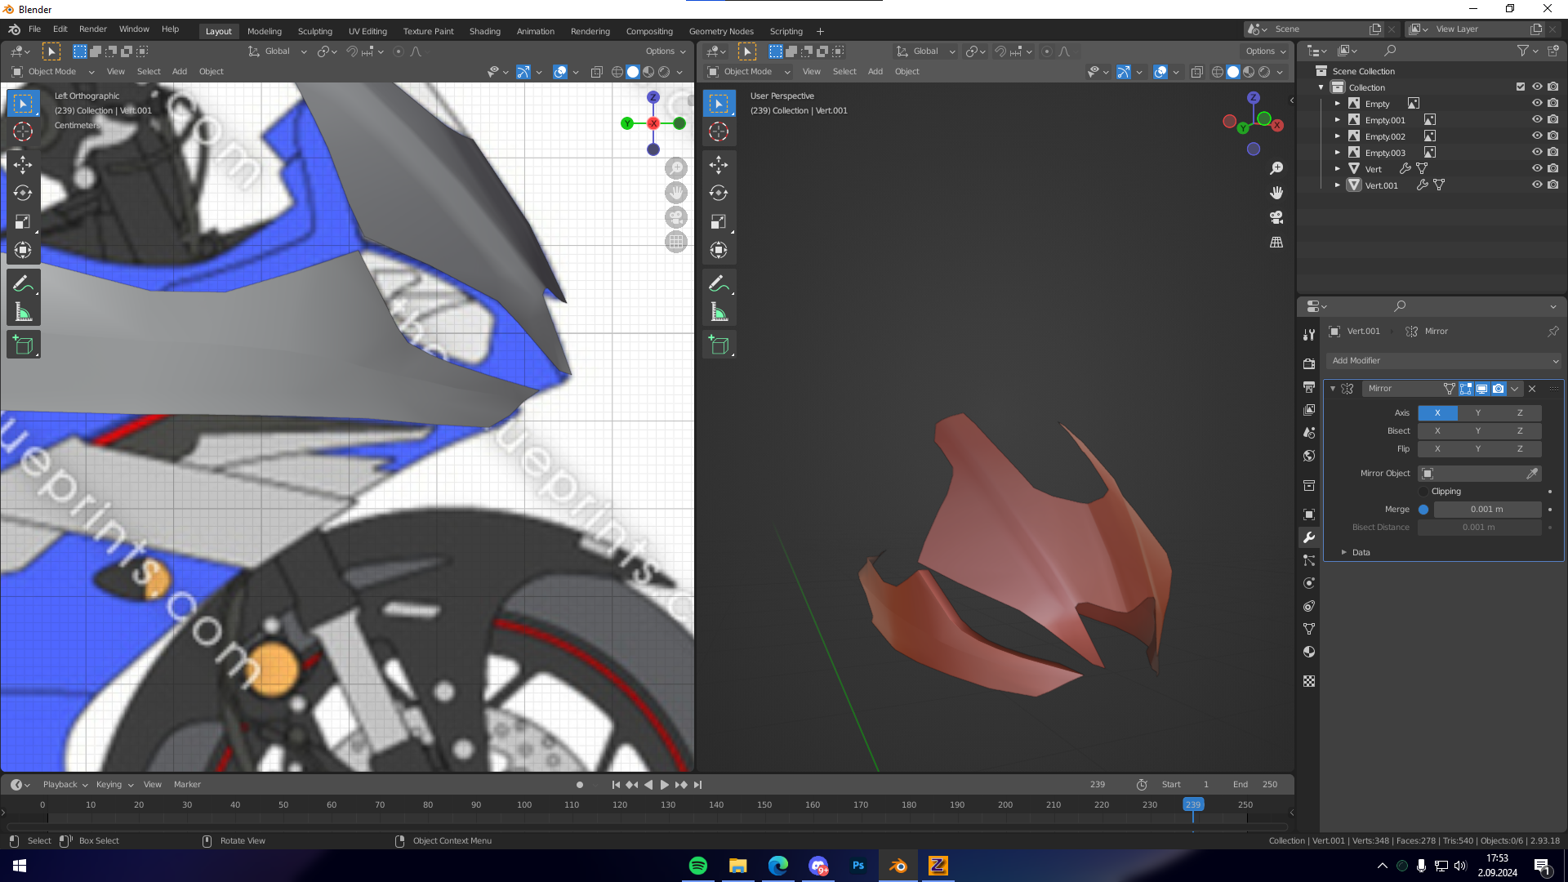Enable the Clipping checkbox
The height and width of the screenshot is (882, 1568).
(x=1424, y=492)
